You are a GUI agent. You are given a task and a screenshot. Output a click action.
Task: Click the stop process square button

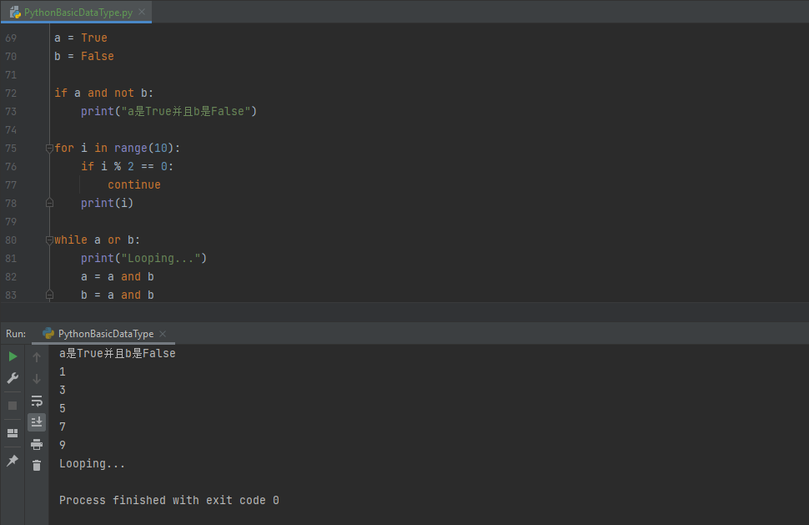[13, 406]
